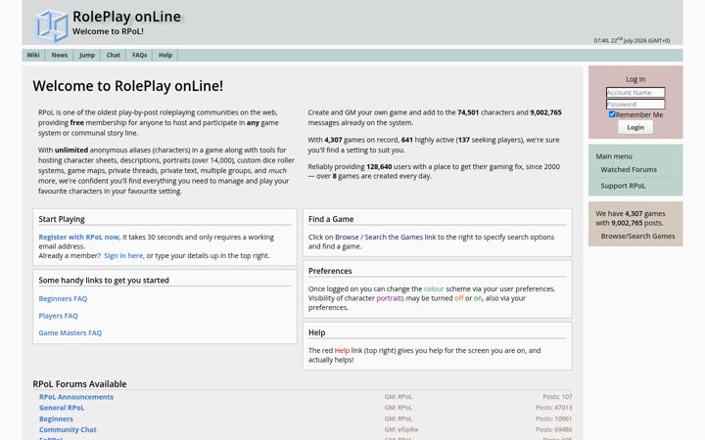Click the Welcome to RolePlay onLine! heading
Image resolution: width=705 pixels, height=440 pixels.
(x=127, y=86)
